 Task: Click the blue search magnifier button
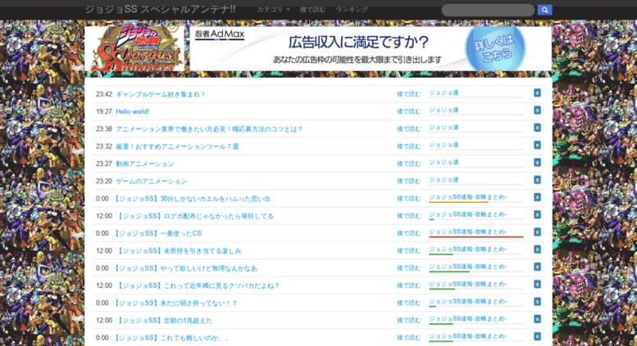(544, 10)
